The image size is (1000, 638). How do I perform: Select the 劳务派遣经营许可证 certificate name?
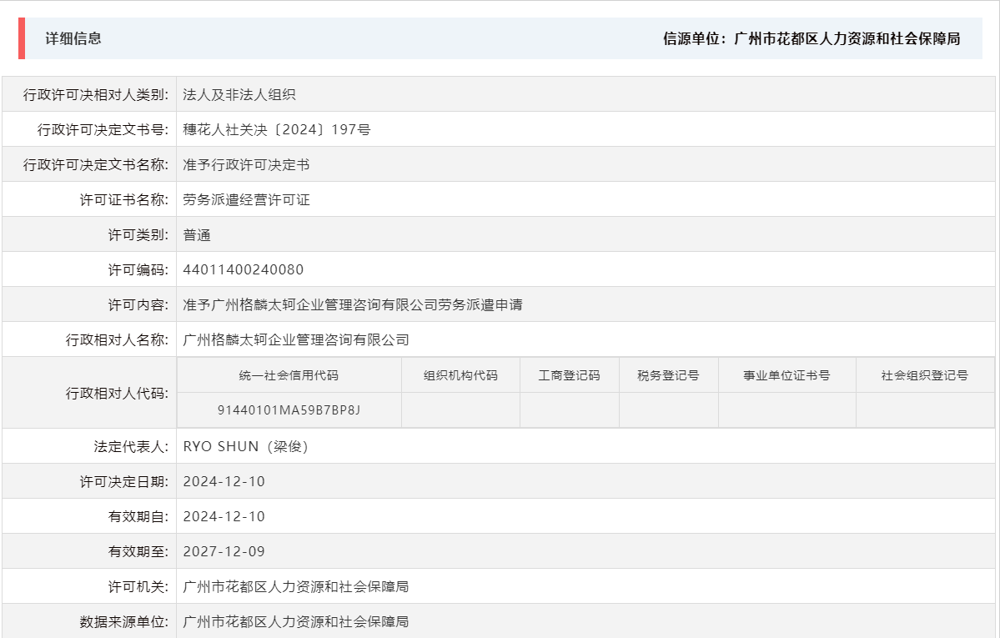pyautogui.click(x=246, y=198)
